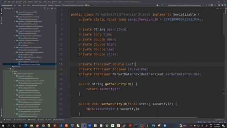Open File Explorer from taskbar
This screenshot has width=227, height=128.
32,126
